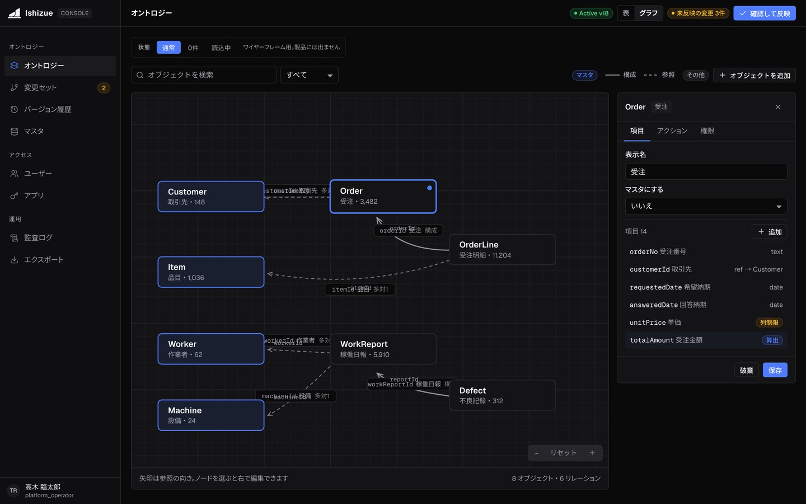The height and width of the screenshot is (504, 806).
Task: Open the すべて filter dropdown
Action: (309, 75)
